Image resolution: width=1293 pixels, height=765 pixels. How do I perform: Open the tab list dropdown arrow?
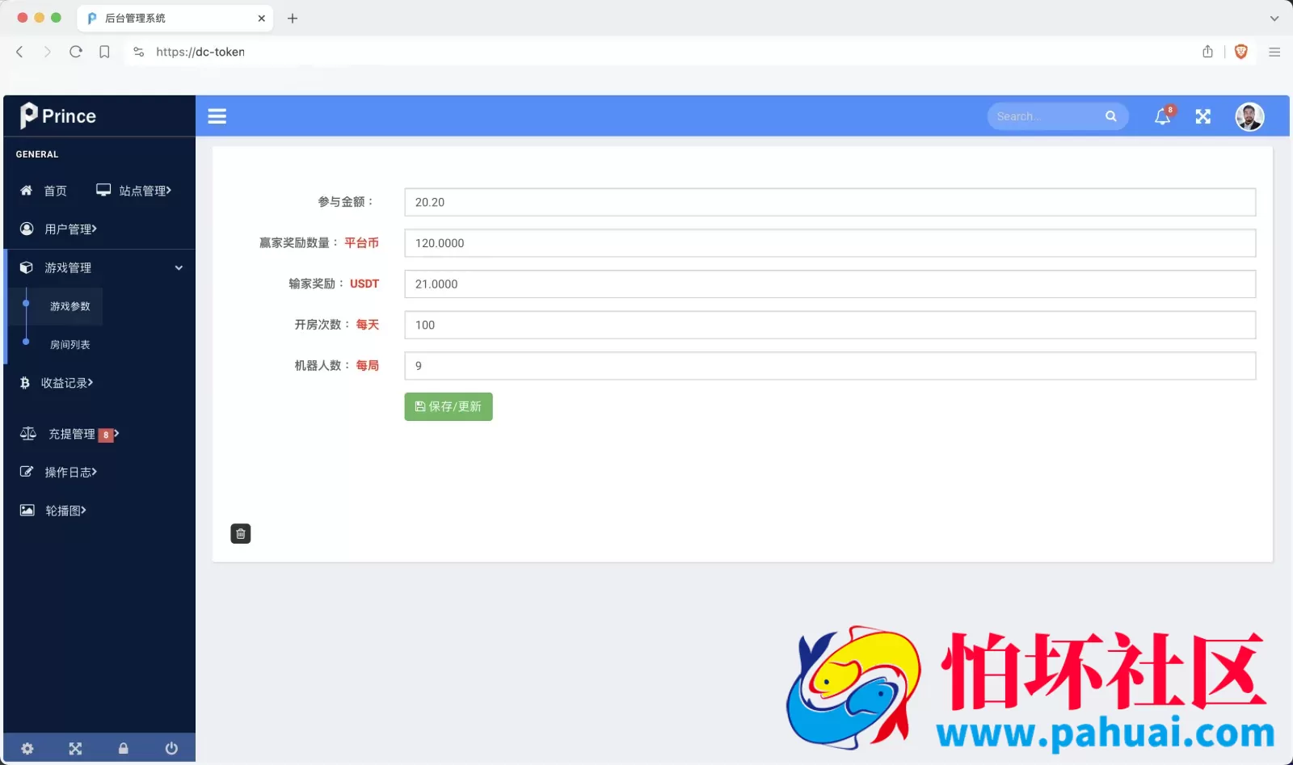(1274, 18)
